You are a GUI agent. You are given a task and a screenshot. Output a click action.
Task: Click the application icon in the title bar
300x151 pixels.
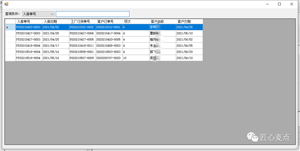[6, 4]
